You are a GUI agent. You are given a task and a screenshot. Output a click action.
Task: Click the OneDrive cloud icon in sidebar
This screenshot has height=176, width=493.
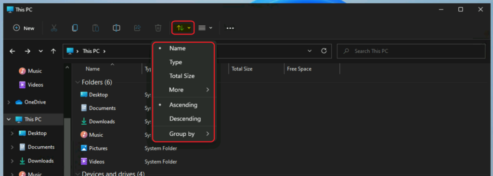tap(19, 102)
